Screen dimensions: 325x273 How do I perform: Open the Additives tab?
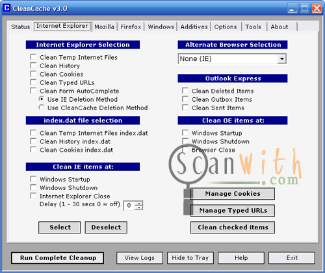pos(194,27)
